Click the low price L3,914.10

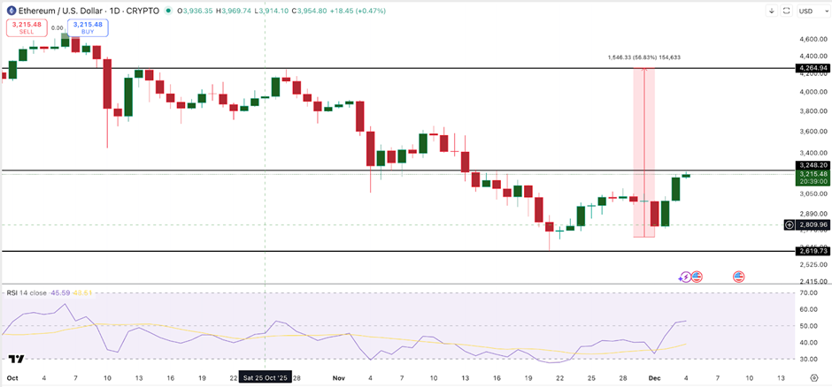273,11
